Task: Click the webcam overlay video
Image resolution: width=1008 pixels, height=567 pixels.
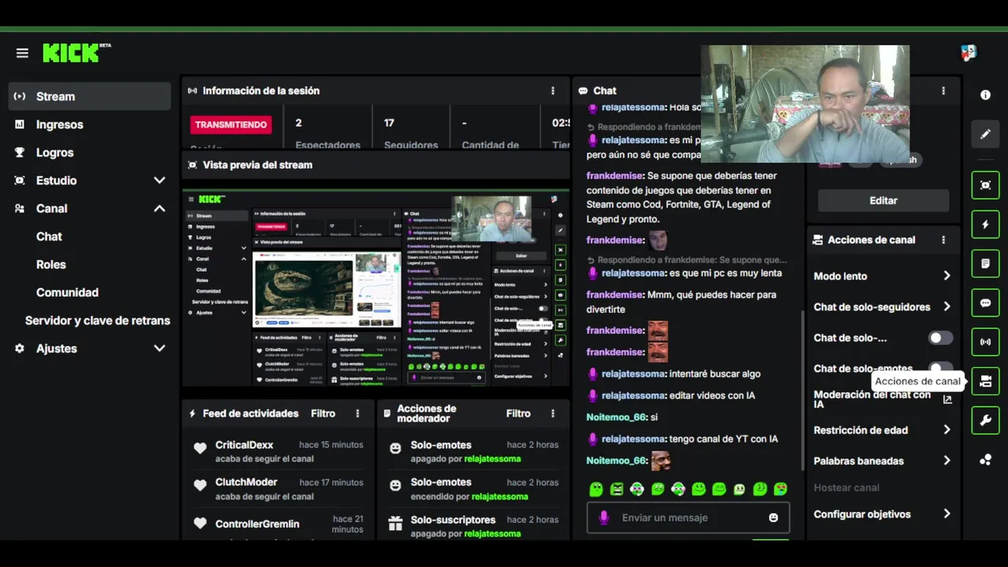Action: click(805, 104)
